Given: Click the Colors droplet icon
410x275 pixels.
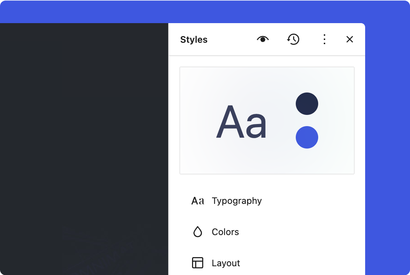Looking at the screenshot, I should point(198,232).
